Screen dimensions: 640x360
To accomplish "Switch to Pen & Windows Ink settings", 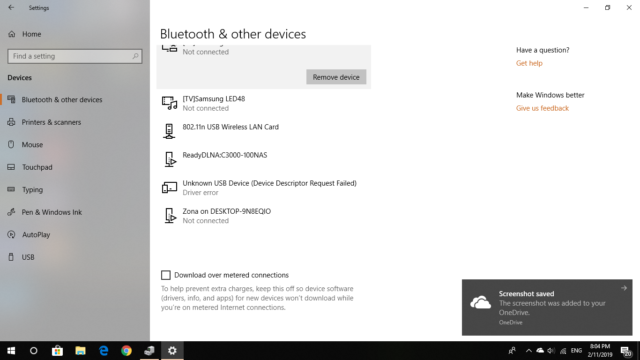I will 52,212.
